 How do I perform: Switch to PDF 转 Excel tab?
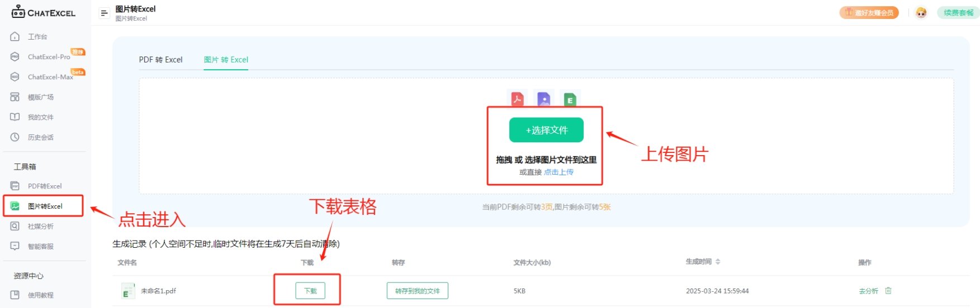point(160,60)
